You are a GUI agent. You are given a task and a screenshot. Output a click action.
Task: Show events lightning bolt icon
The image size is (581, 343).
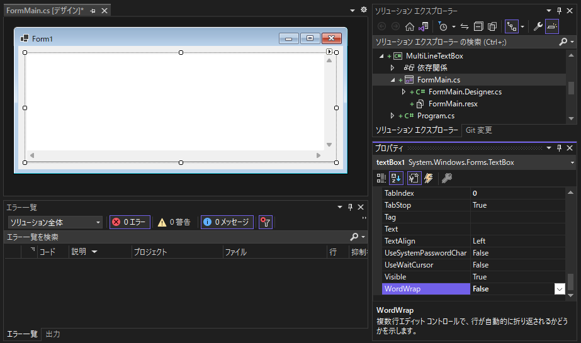429,178
